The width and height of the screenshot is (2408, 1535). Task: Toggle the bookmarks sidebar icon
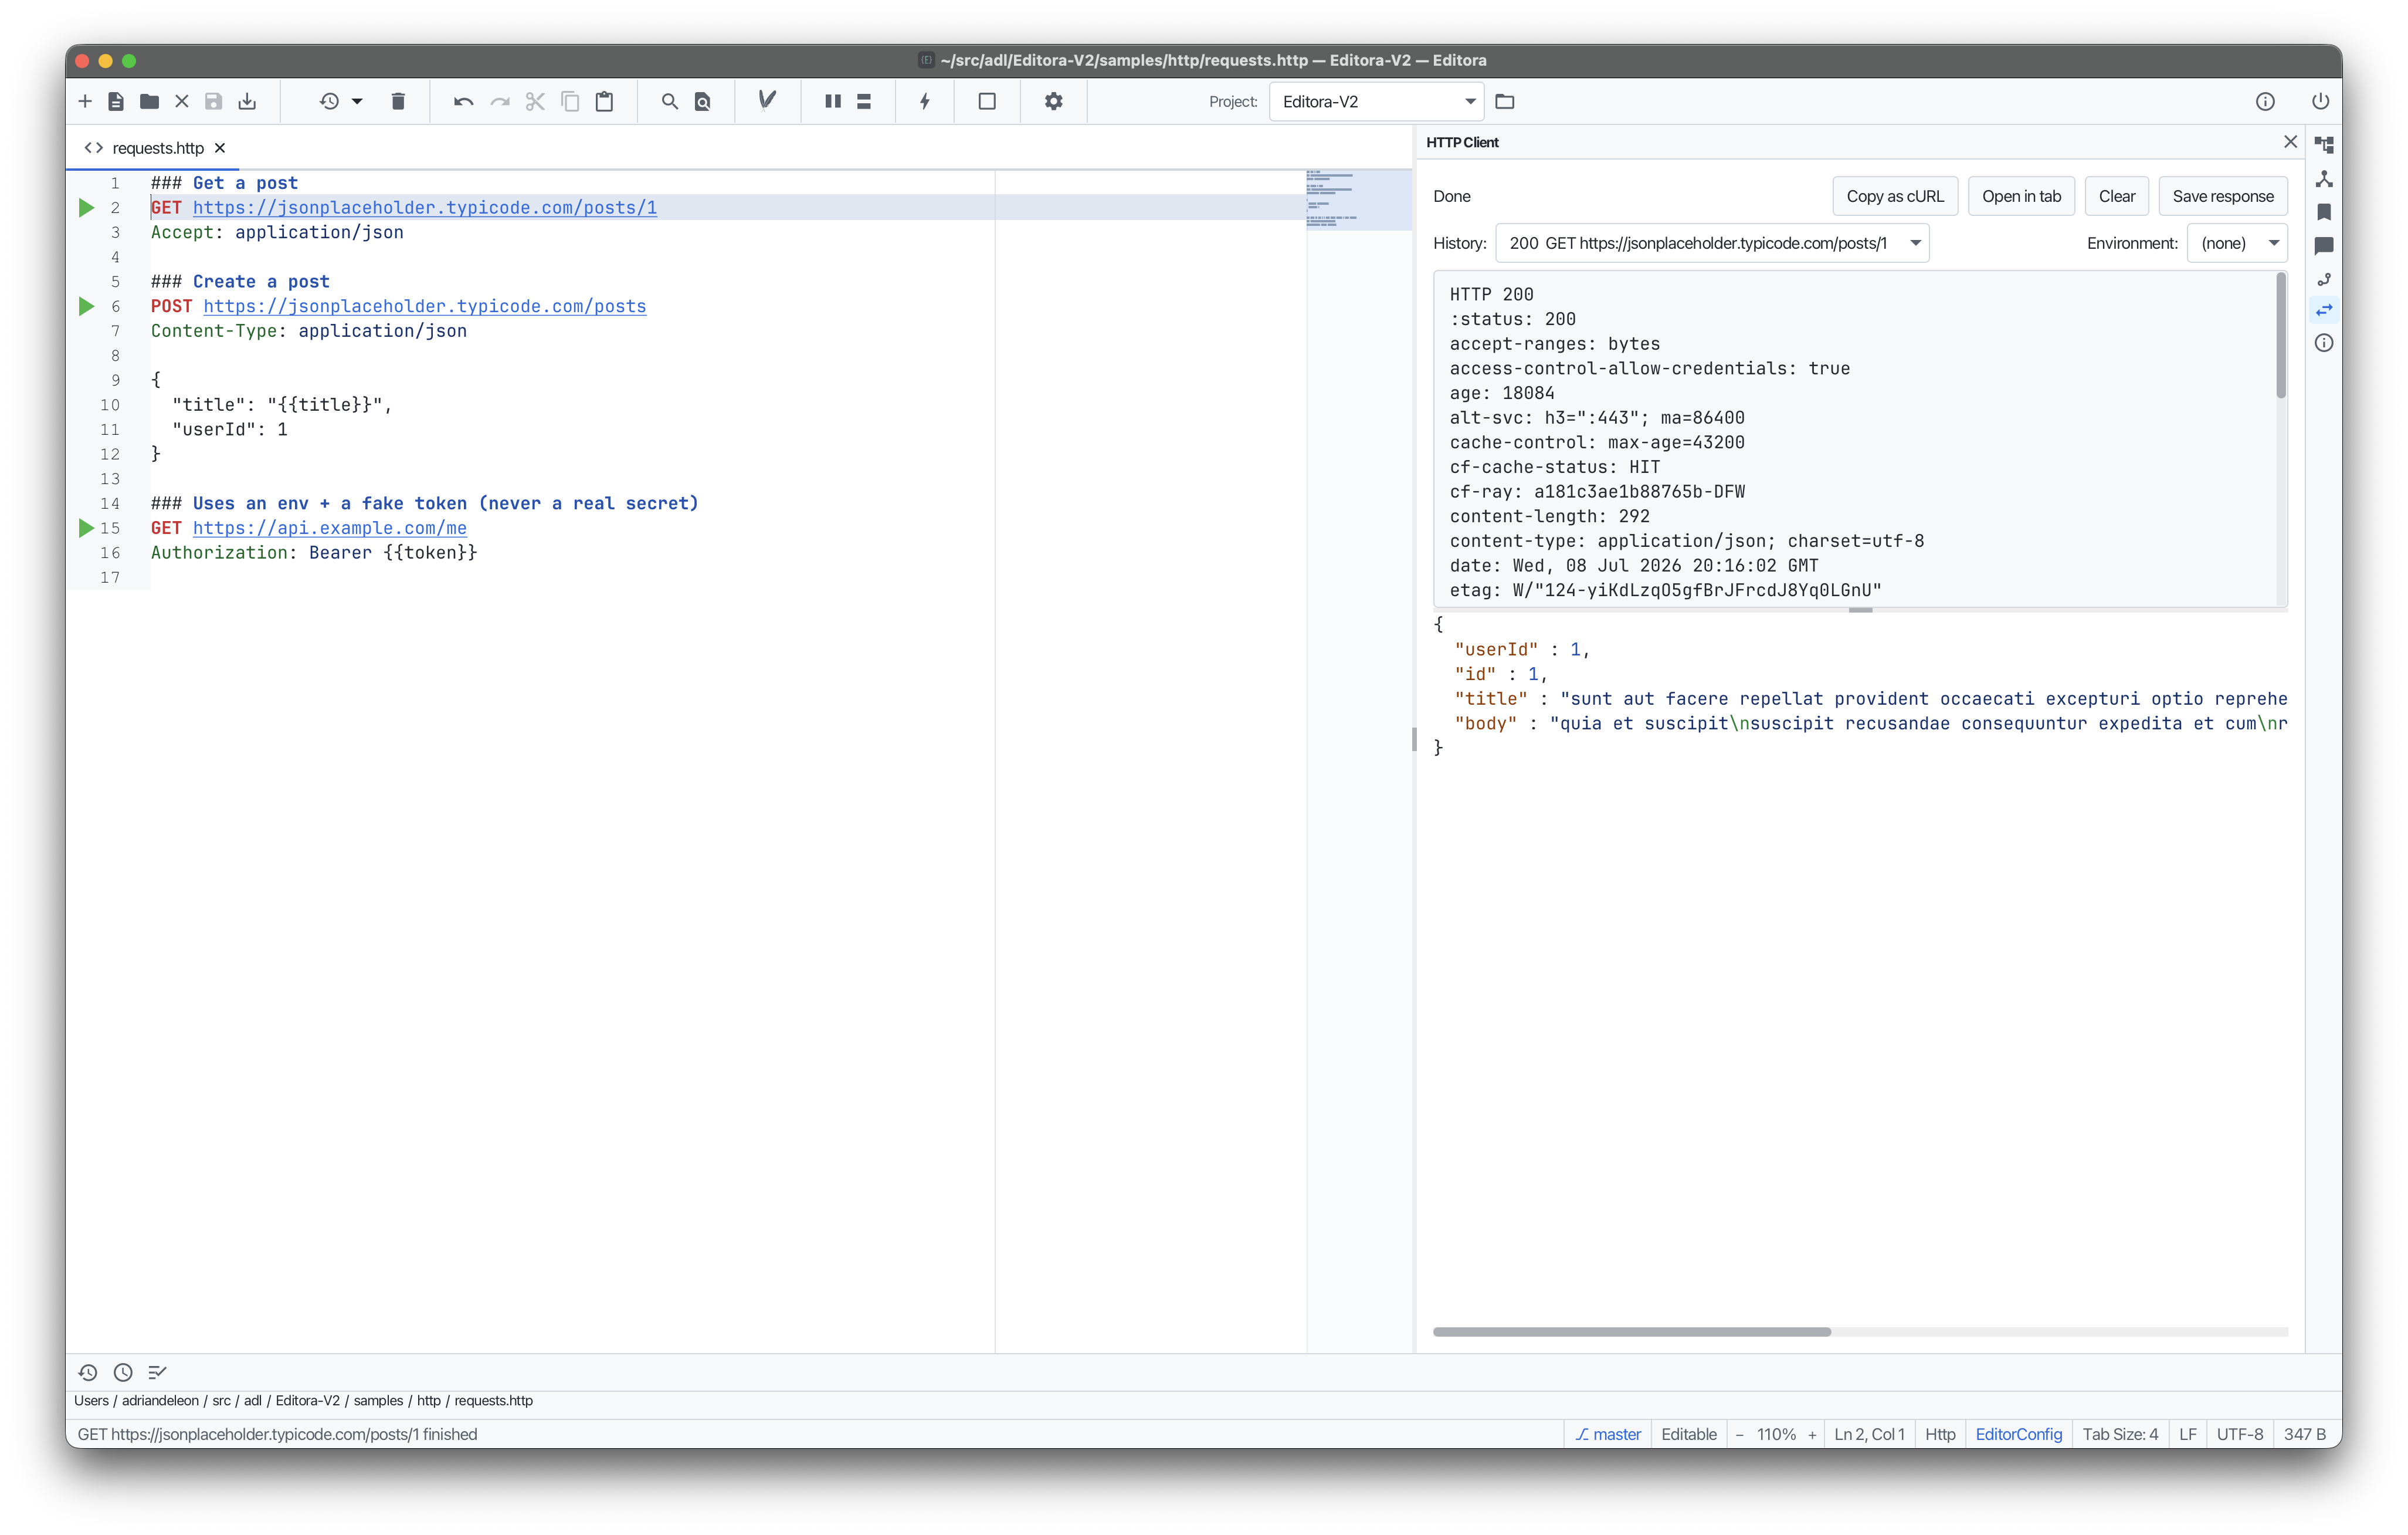[2324, 212]
